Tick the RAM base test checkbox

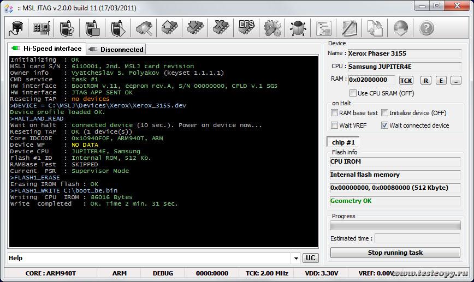click(x=334, y=113)
